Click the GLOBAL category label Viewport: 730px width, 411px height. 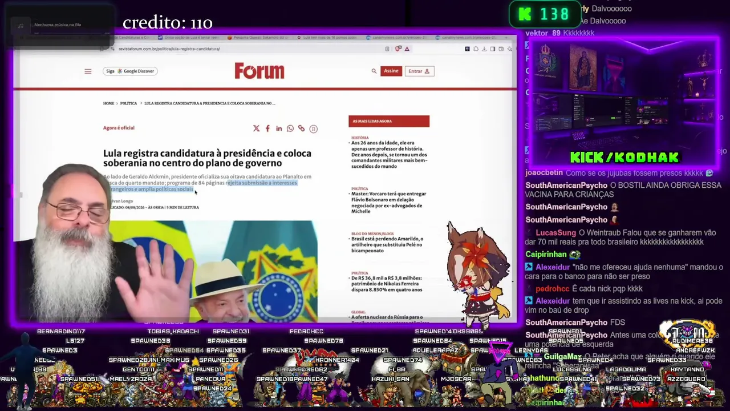tap(358, 312)
